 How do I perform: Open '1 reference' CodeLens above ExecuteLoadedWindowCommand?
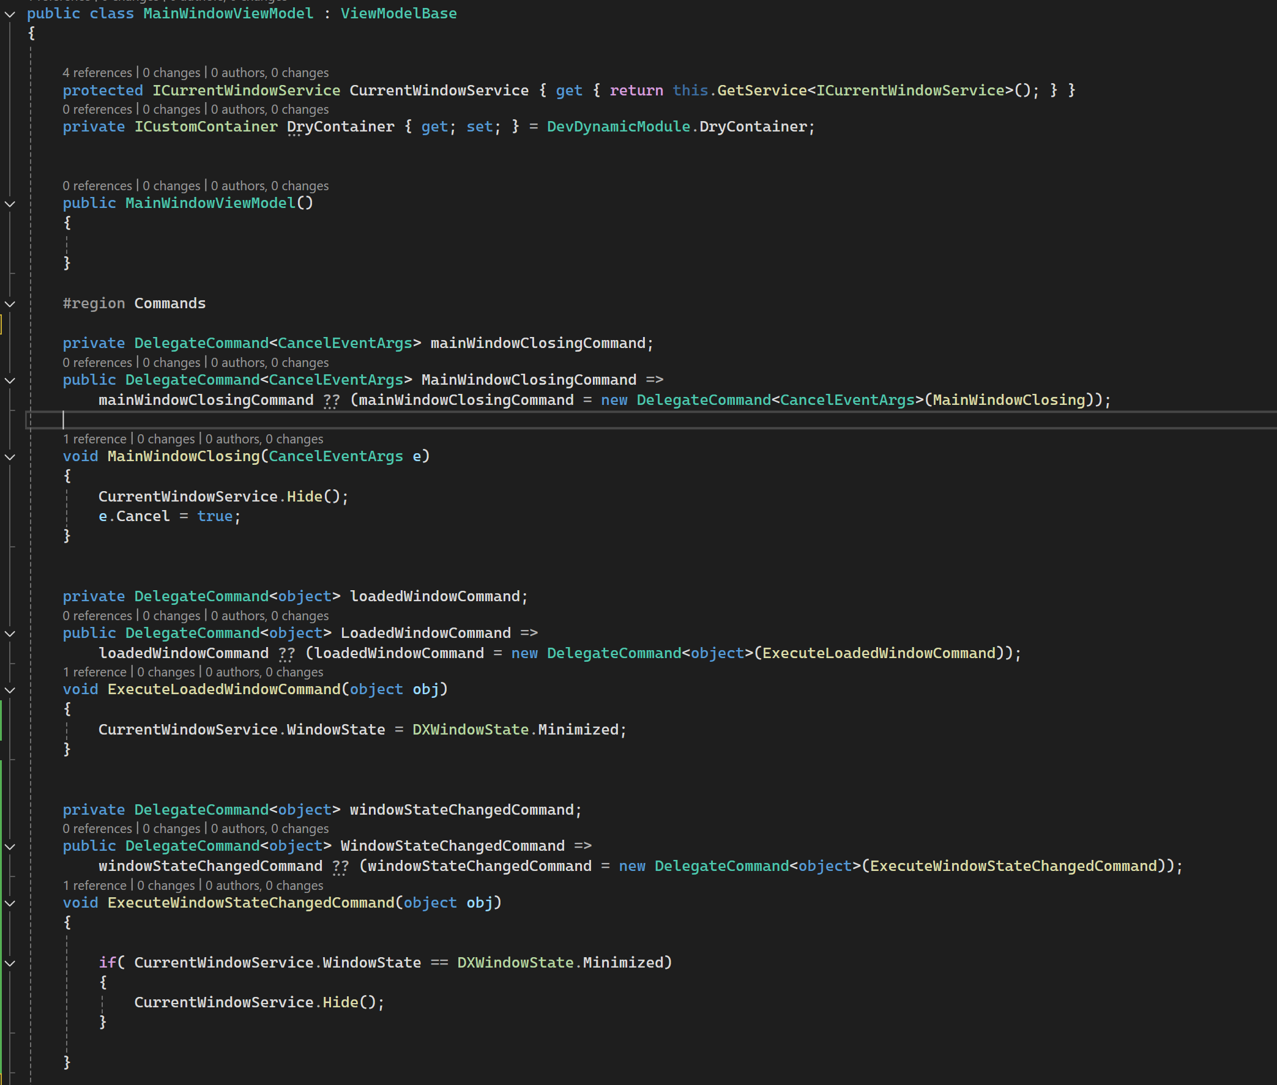(94, 672)
